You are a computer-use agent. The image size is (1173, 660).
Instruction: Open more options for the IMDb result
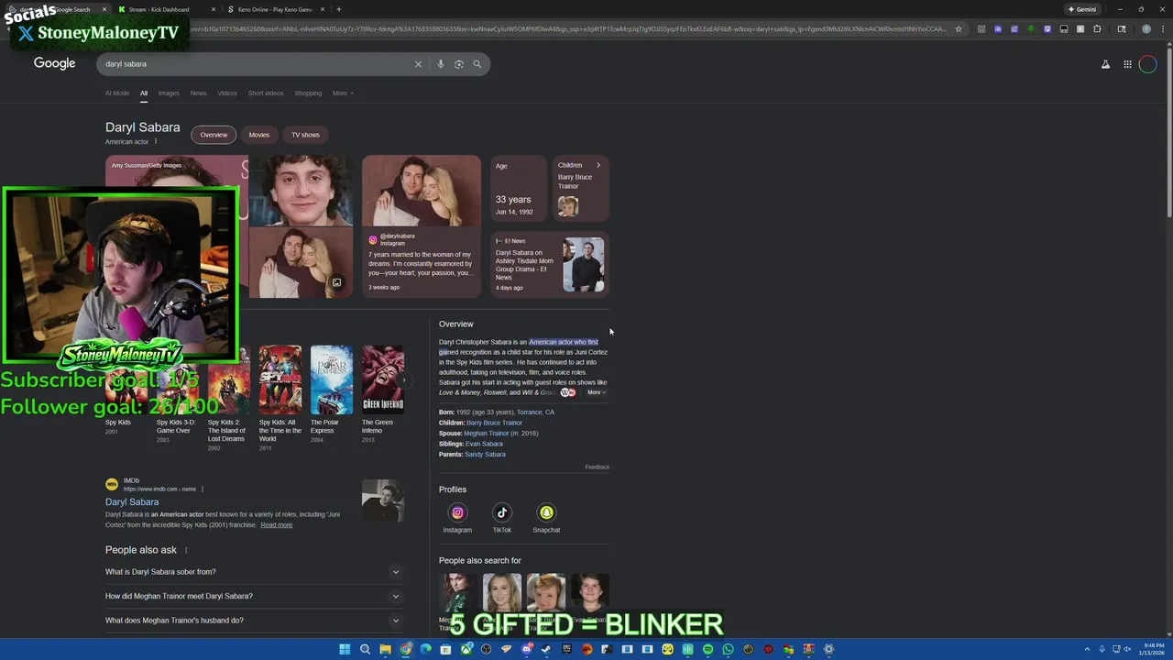203,489
